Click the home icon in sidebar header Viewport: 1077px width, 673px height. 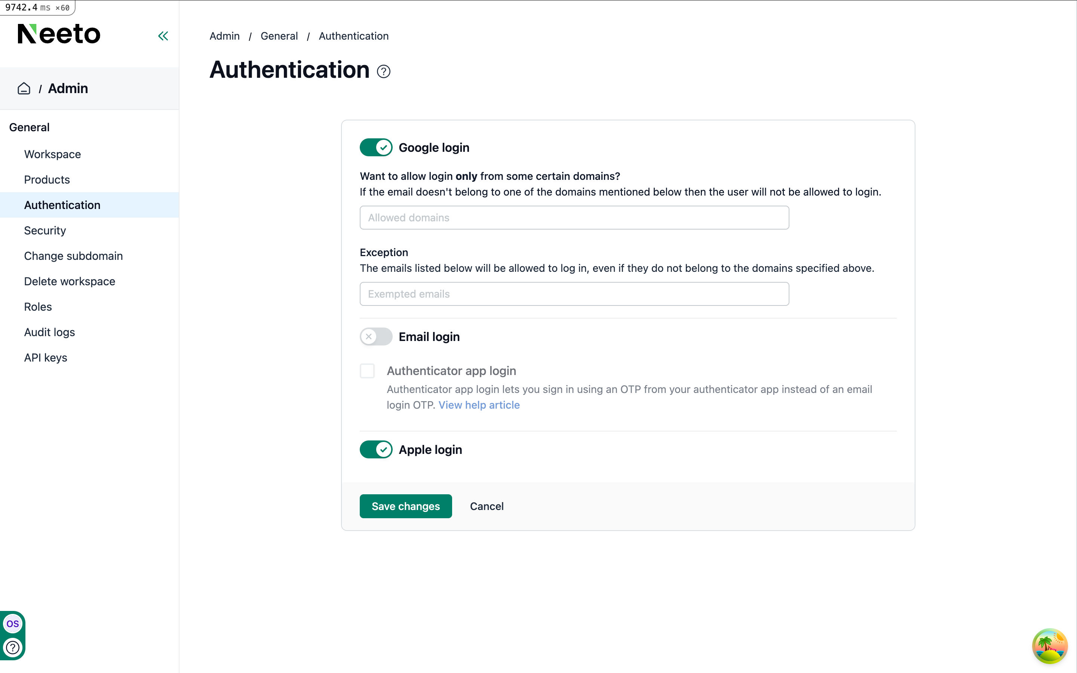[x=24, y=89]
